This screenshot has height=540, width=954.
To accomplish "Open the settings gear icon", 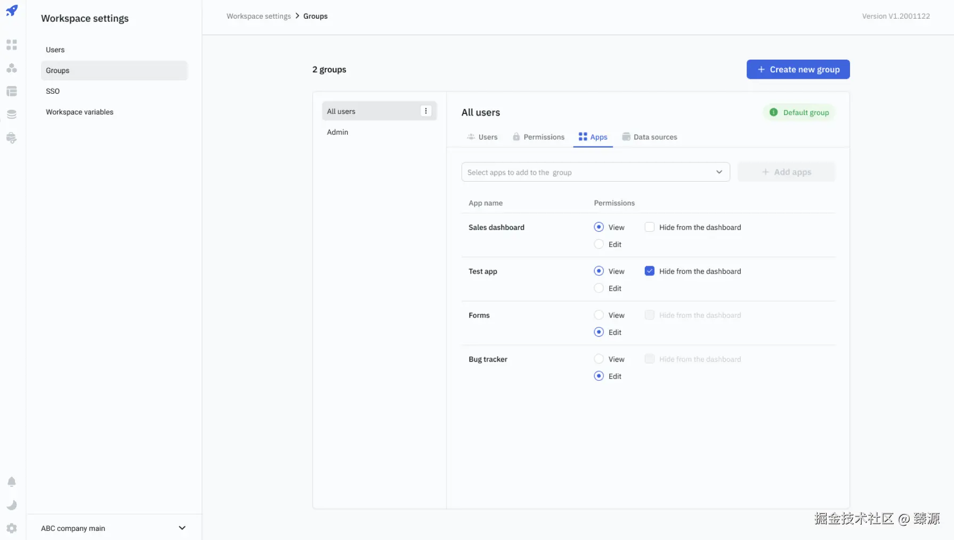I will [x=12, y=528].
